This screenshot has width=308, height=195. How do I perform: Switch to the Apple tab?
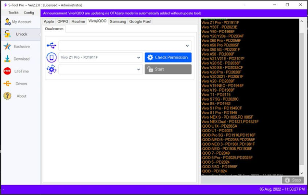tap(49, 21)
